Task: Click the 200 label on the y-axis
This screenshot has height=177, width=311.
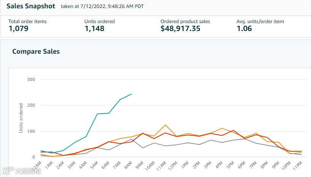Action: [31, 106]
